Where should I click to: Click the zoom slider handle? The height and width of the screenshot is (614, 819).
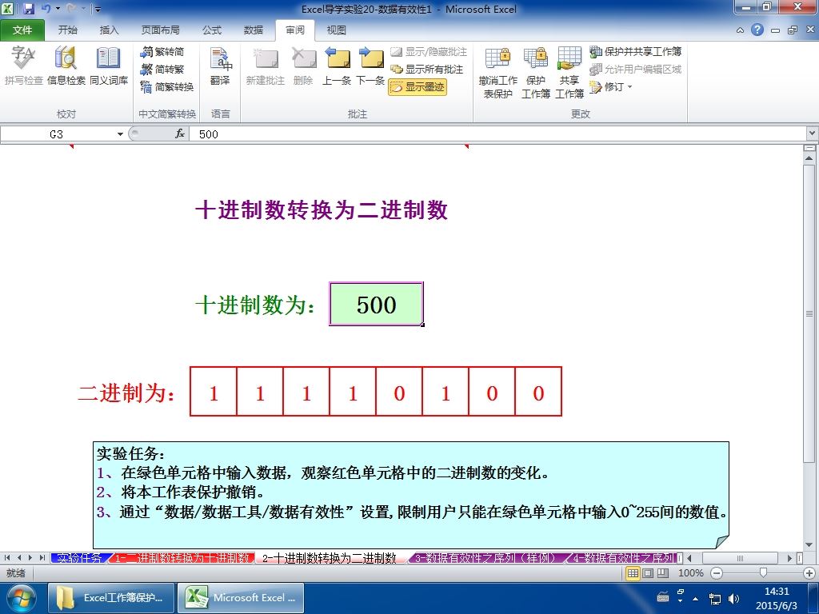click(x=763, y=573)
